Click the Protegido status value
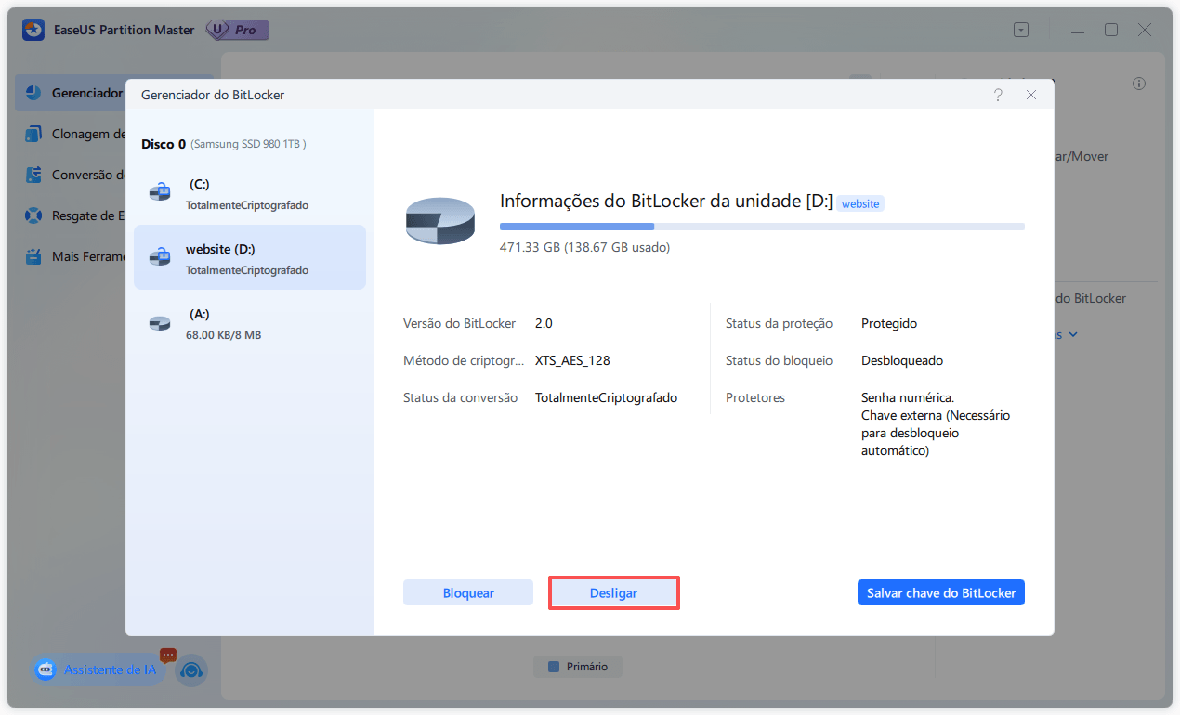 click(889, 323)
